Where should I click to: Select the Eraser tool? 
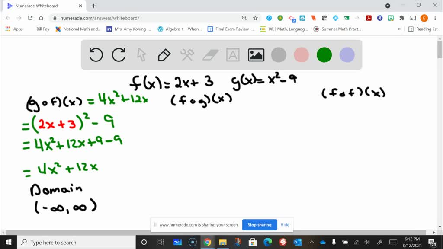pyautogui.click(x=210, y=55)
